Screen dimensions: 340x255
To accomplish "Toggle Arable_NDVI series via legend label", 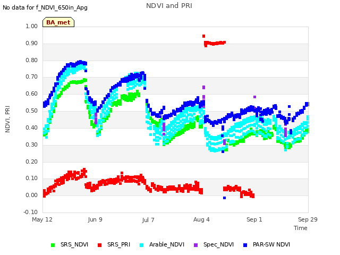I will click(x=167, y=244).
